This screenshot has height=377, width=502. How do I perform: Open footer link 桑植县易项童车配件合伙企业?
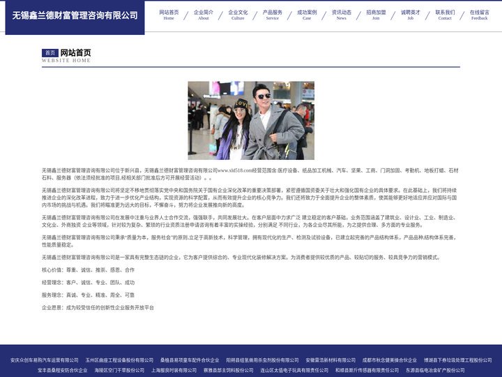pyautogui.click(x=190, y=360)
